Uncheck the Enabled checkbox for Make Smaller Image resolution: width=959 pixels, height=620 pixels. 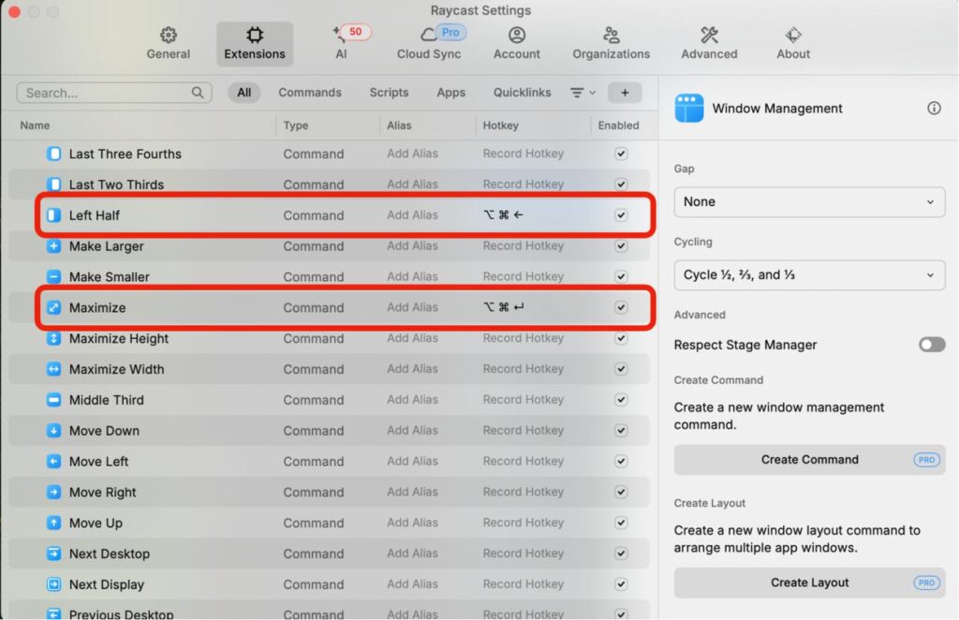pos(621,277)
